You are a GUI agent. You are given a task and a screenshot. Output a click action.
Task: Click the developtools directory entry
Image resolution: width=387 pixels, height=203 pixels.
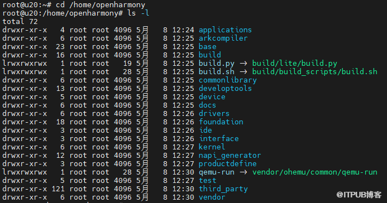(225, 89)
